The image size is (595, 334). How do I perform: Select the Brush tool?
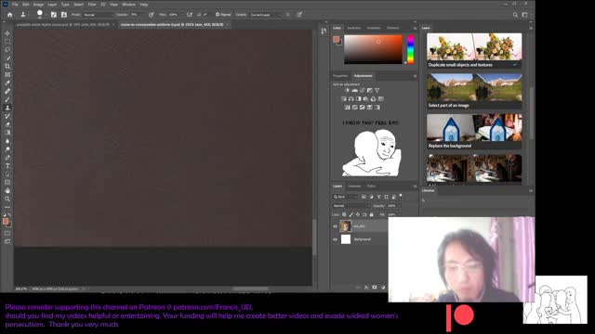pyautogui.click(x=7, y=99)
